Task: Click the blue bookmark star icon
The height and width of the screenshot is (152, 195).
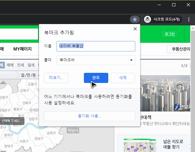Action: pyautogui.click(x=135, y=19)
